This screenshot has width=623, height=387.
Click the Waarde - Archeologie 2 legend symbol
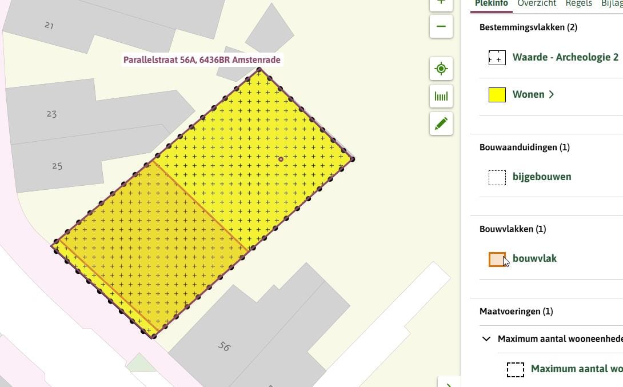[497, 58]
